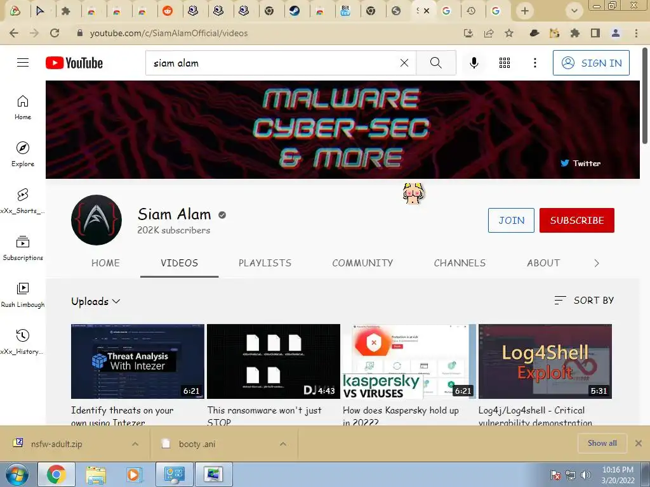Open the Kaspersky vs Viruses thumbnail
The height and width of the screenshot is (487, 650).
(409, 361)
